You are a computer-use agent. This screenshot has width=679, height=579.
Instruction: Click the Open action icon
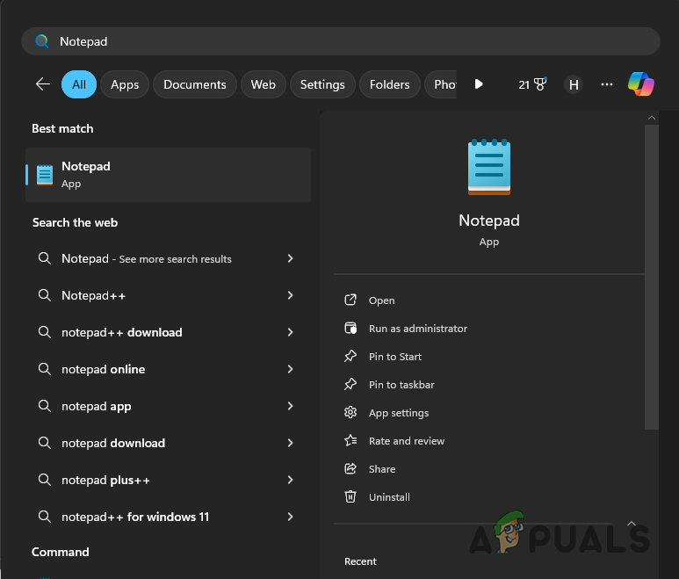pos(350,300)
